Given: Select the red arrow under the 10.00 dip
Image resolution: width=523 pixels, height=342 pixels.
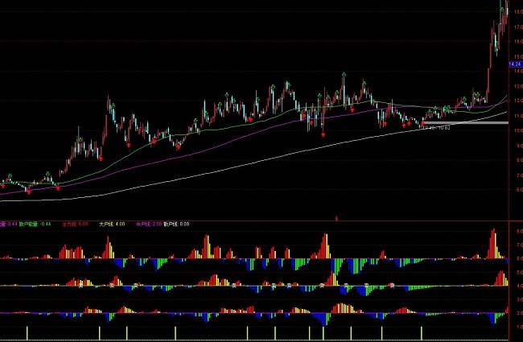Looking at the screenshot, I should (x=323, y=135).
